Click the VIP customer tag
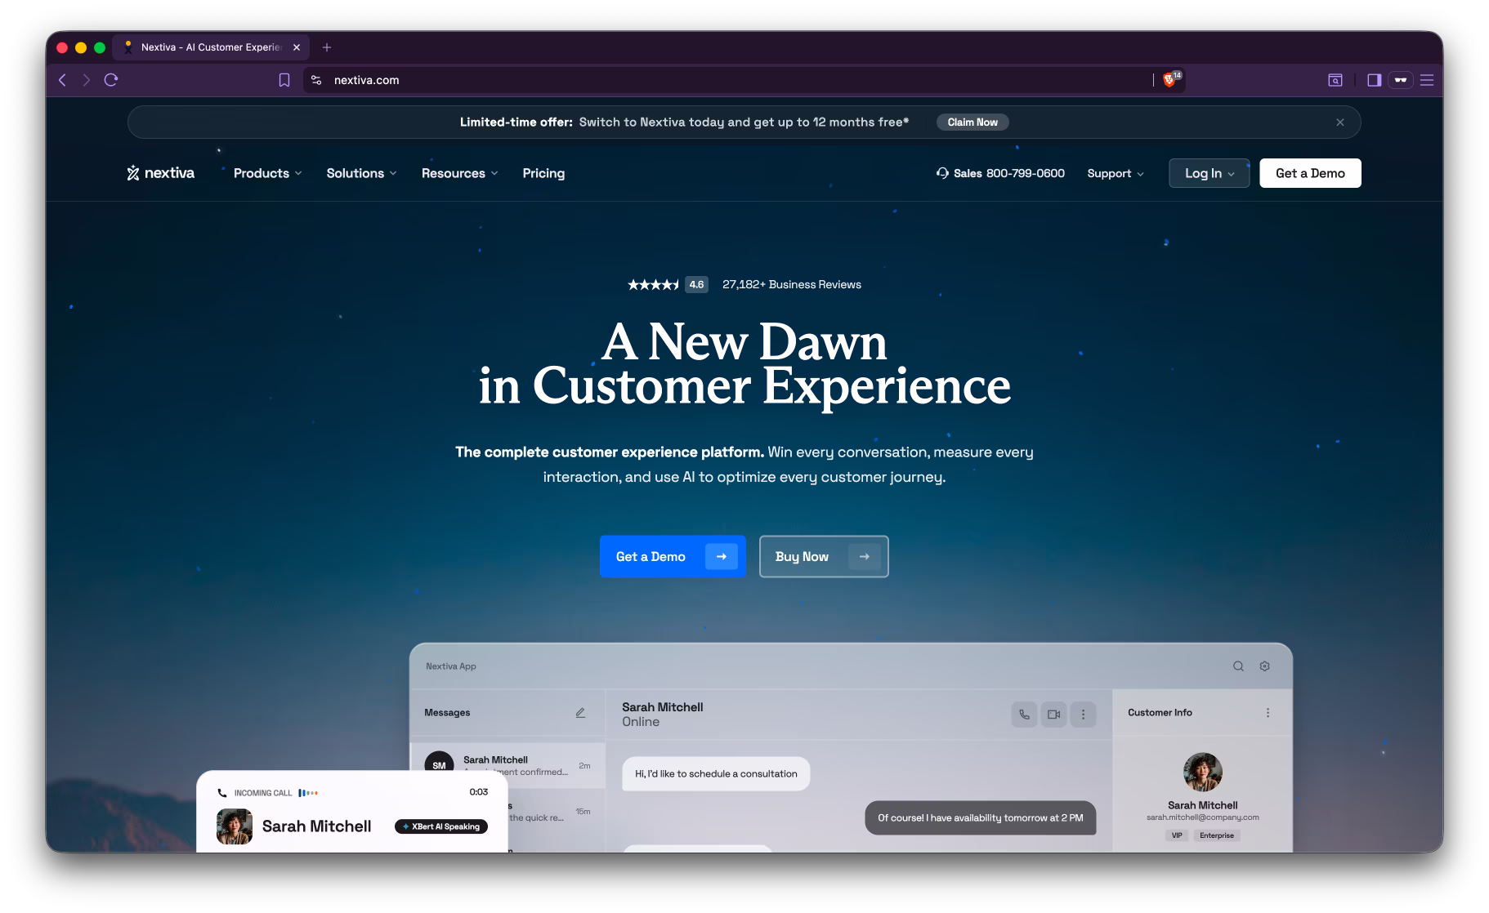The height and width of the screenshot is (913, 1489). [x=1177, y=835]
